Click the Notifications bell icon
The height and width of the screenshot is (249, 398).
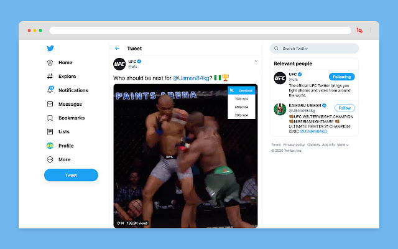point(50,90)
